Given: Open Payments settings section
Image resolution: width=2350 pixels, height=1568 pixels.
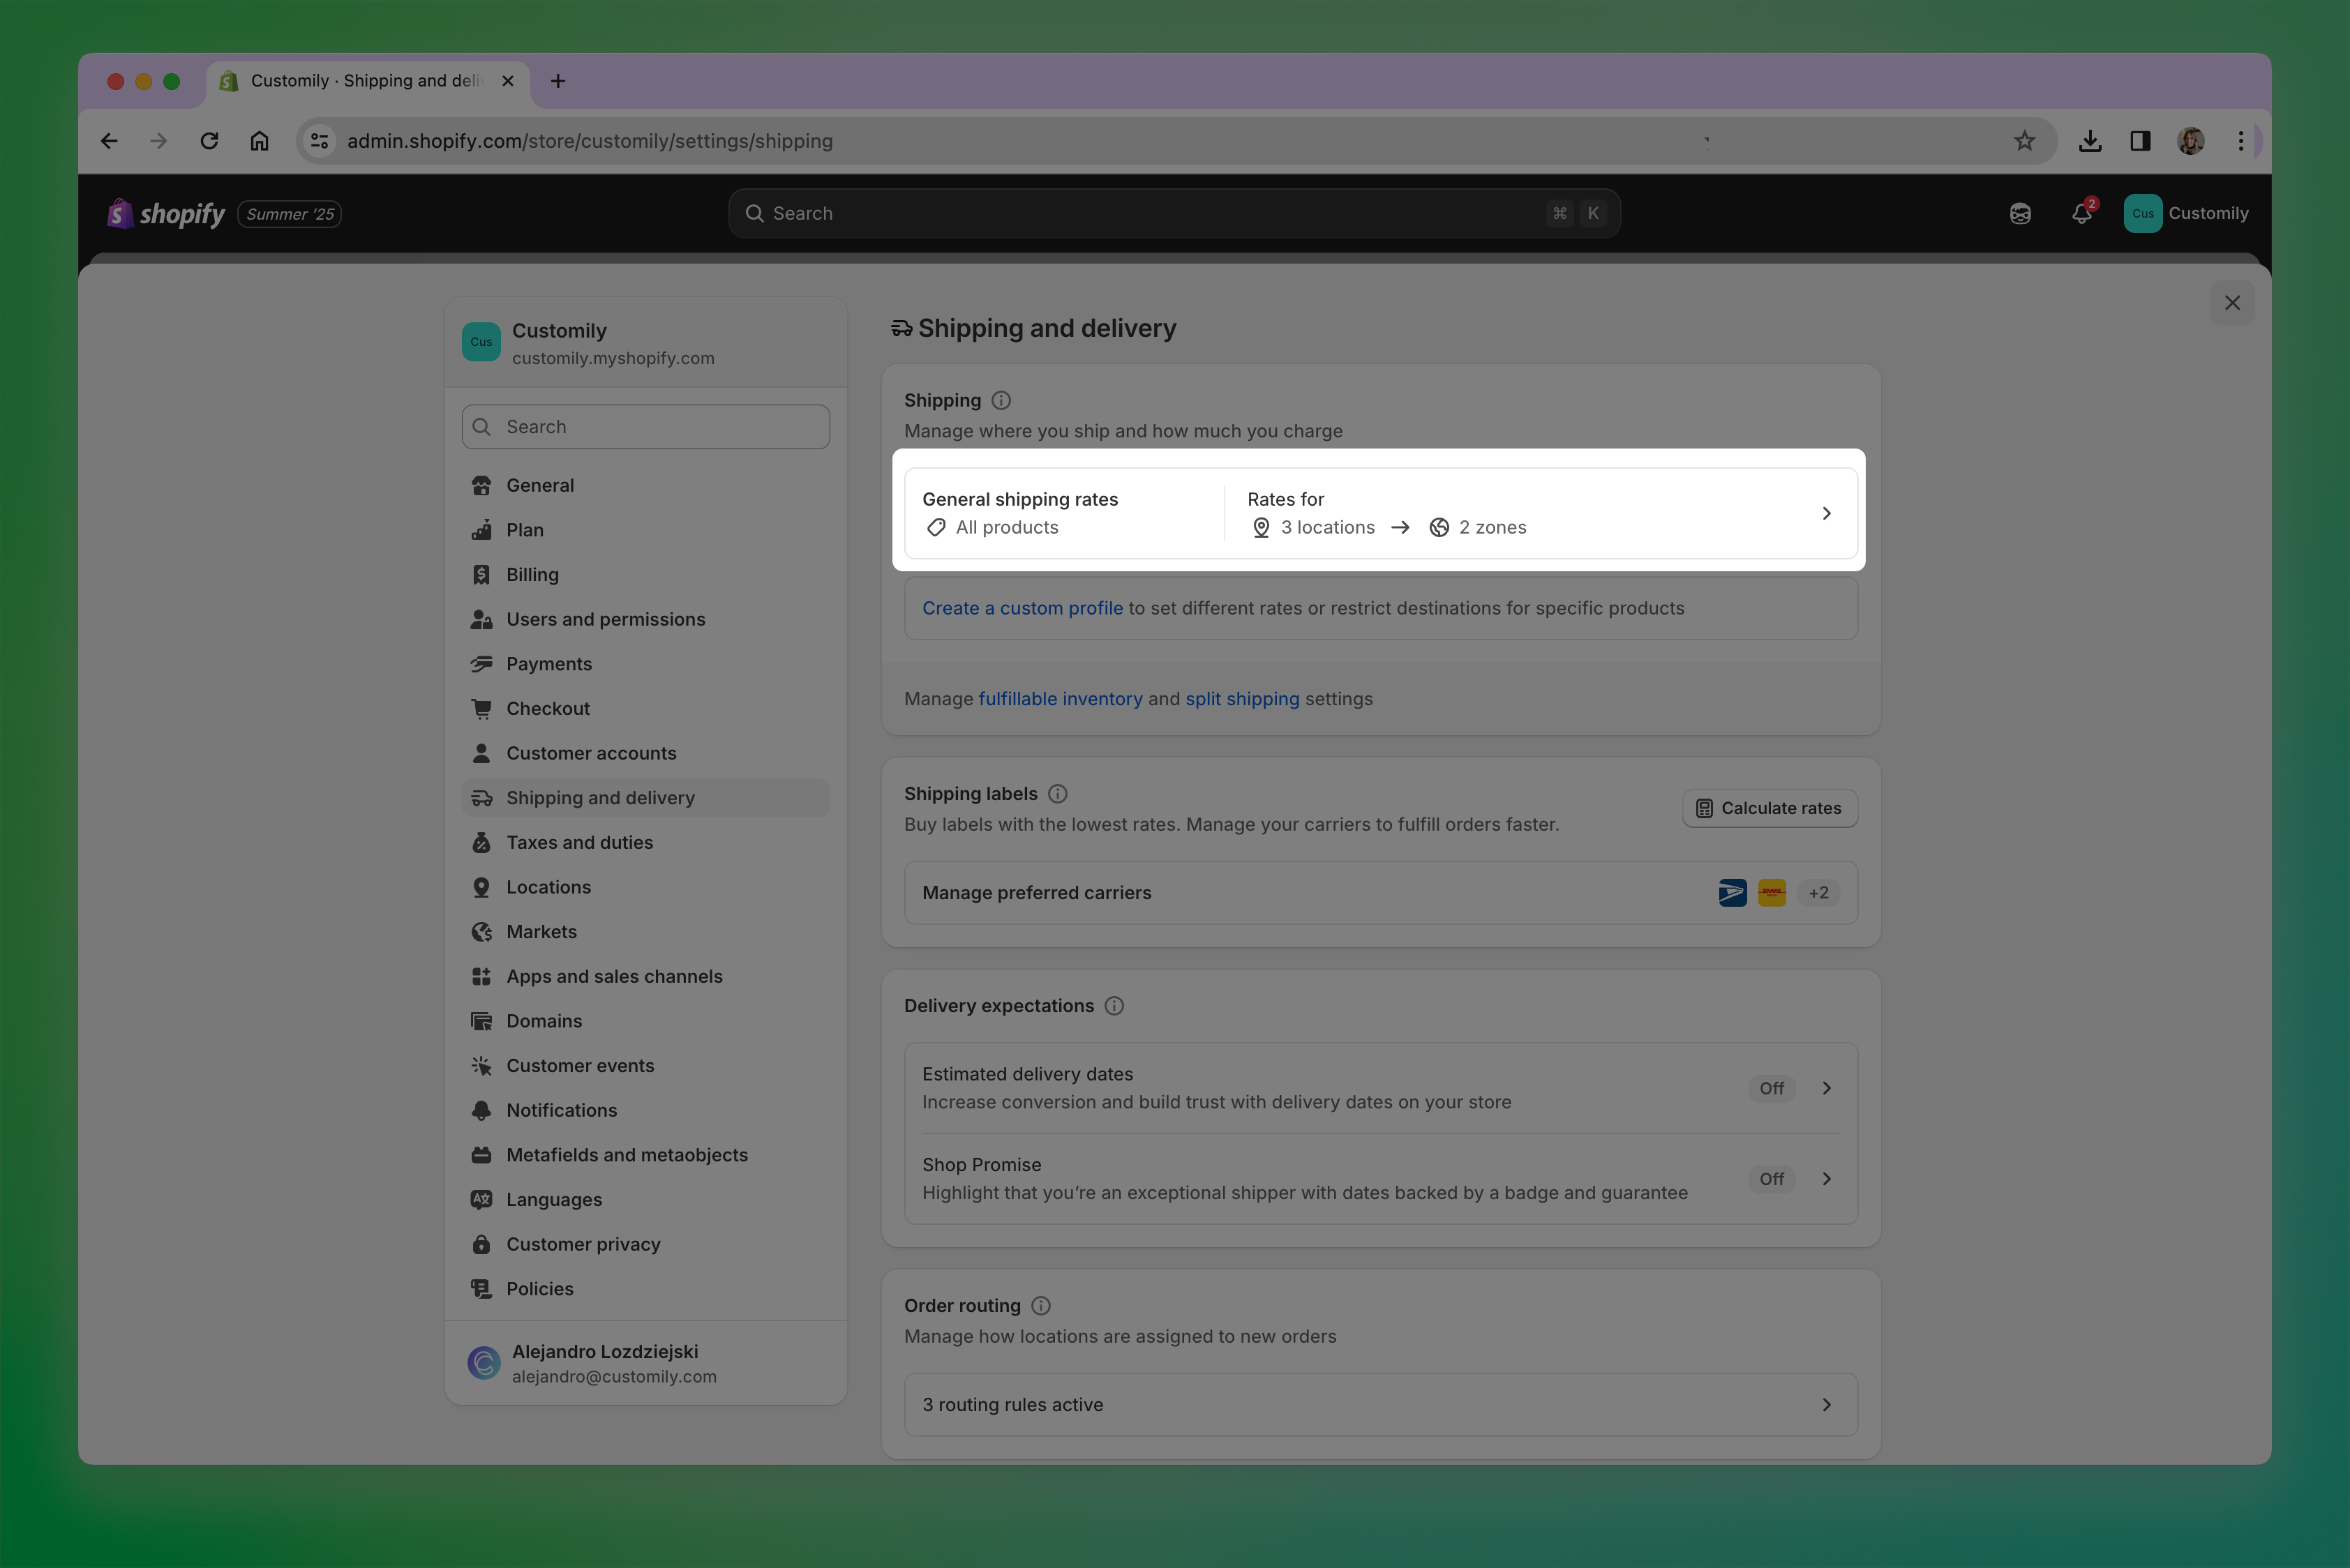Looking at the screenshot, I should point(548,664).
